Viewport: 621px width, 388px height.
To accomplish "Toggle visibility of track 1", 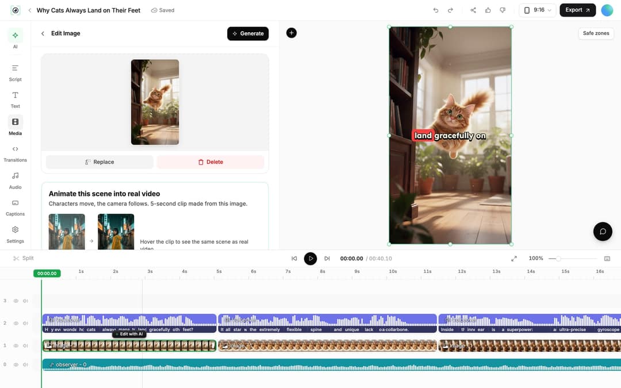I will tap(16, 345).
